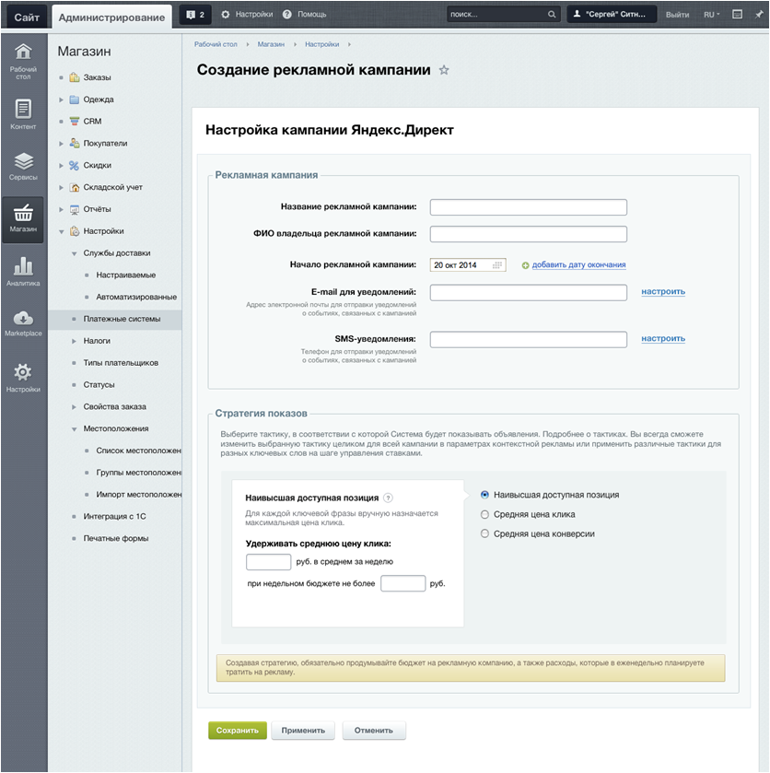Expand the Покупатели tree node arrow
770x773 pixels.
[61, 144]
